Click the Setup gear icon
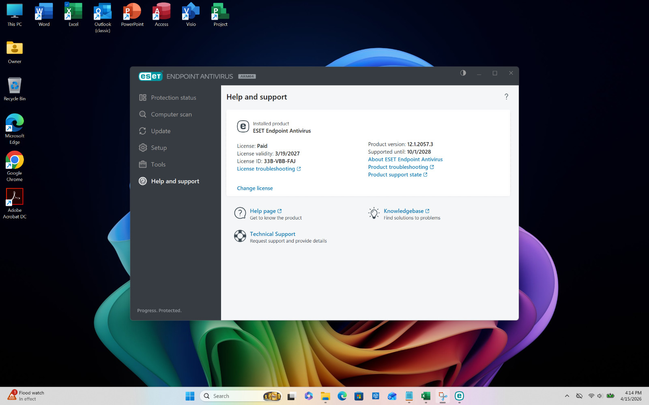 click(143, 147)
